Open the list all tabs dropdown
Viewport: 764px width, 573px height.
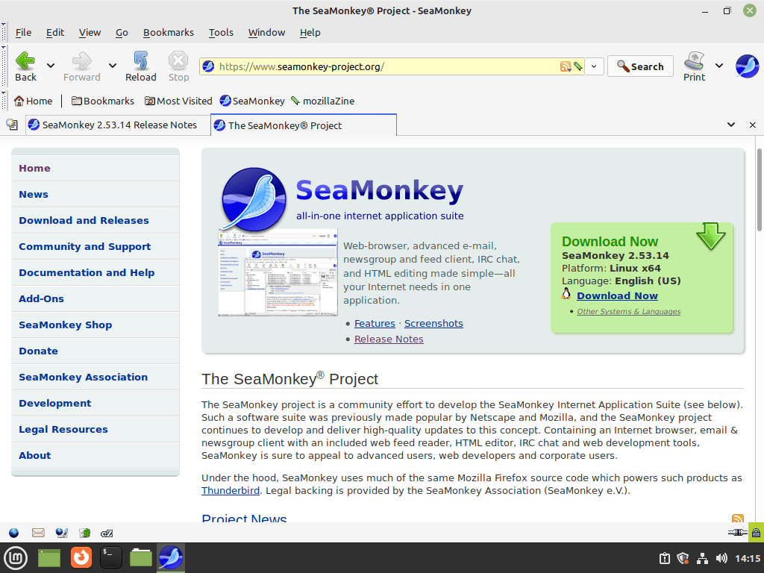click(x=731, y=125)
